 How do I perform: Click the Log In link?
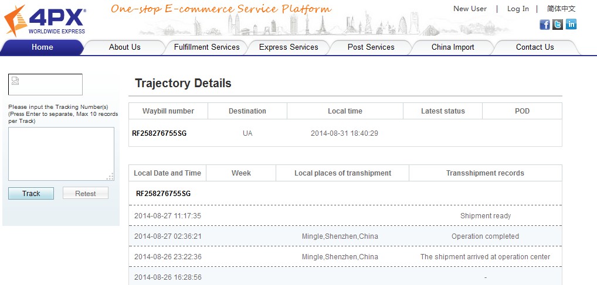518,9
